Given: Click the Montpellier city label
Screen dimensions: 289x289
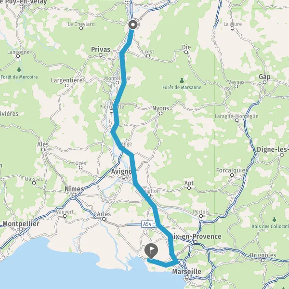Looking at the screenshot, I should click(x=21, y=224).
